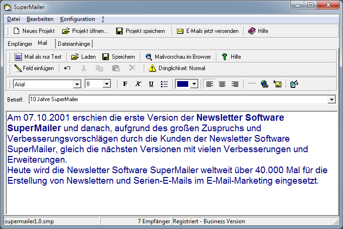Expand the font color dropdown arrow
343x229 pixels.
point(194,84)
